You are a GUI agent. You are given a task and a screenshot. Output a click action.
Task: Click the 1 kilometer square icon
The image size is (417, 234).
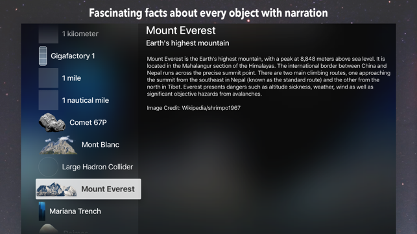(49, 34)
